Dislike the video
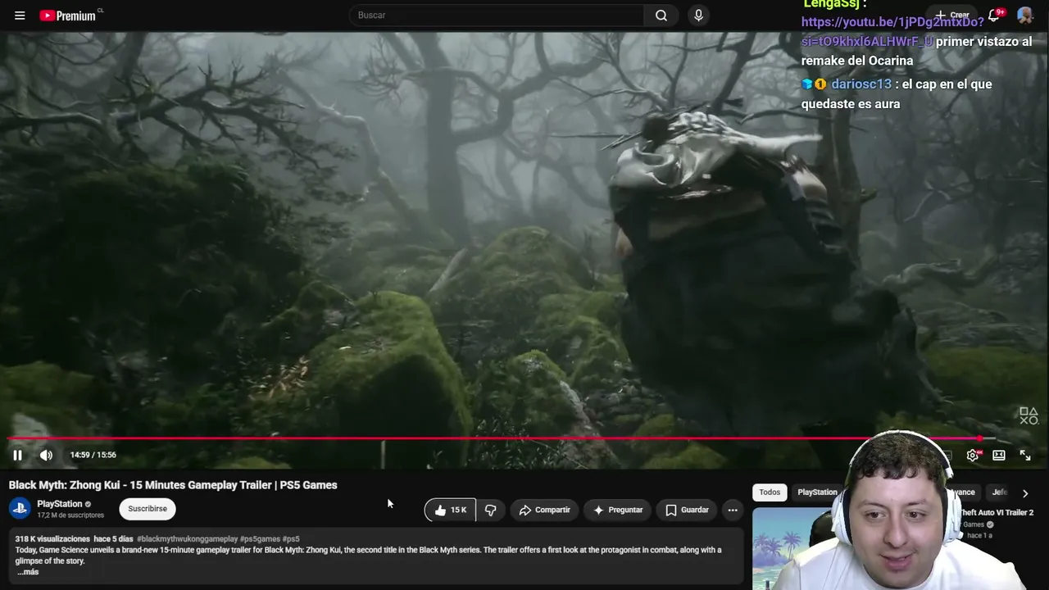 point(490,510)
